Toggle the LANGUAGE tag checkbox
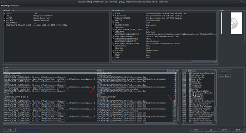 (x=113, y=27)
